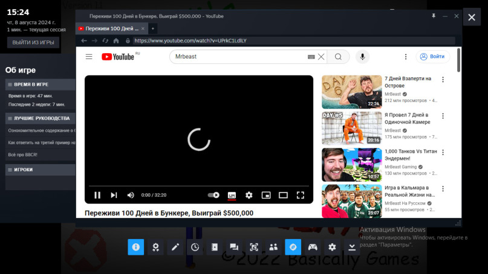
Task: Open a new browser tab
Action: point(153,28)
